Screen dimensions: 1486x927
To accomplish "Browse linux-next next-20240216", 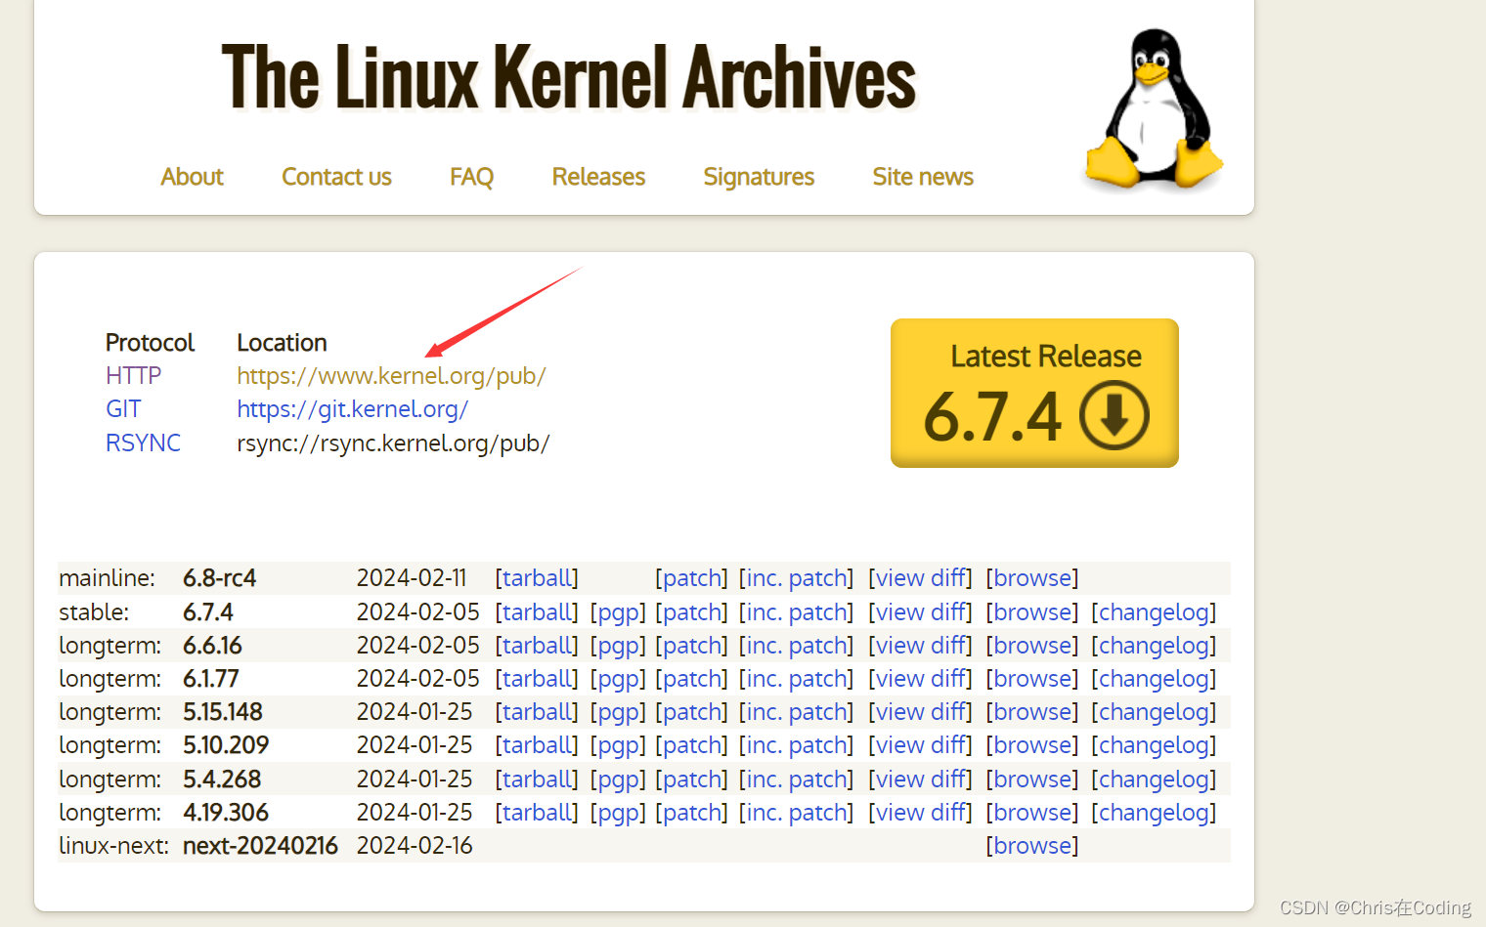I will [1031, 845].
